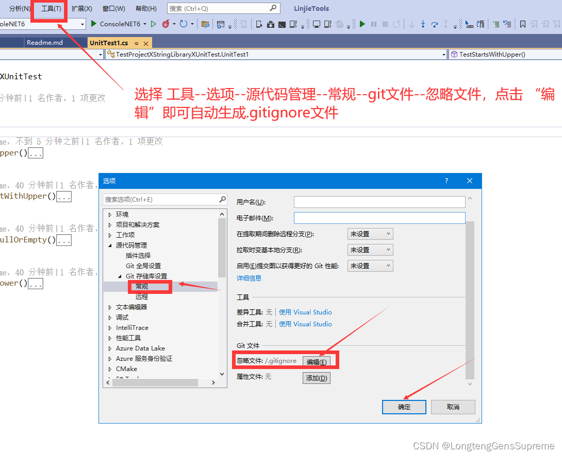Click the Restart debugging icon

coord(396,23)
